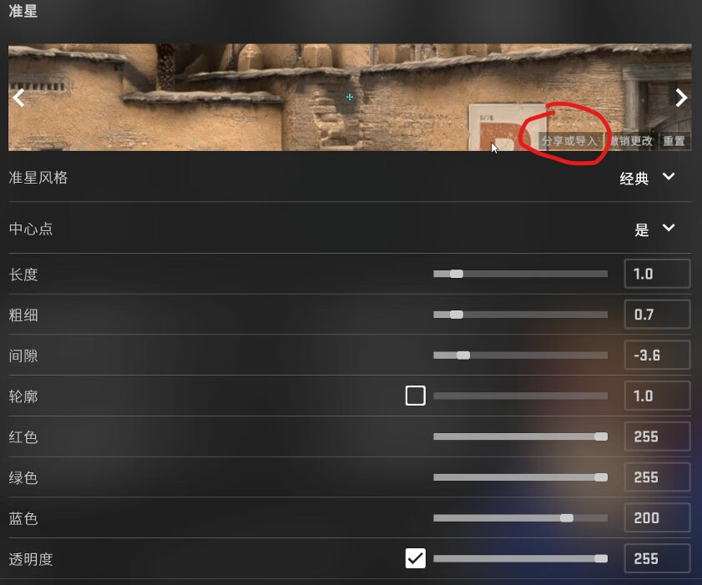Enable the 轮廓 outline checkbox
Image resolution: width=702 pixels, height=585 pixels.
pyautogui.click(x=416, y=396)
